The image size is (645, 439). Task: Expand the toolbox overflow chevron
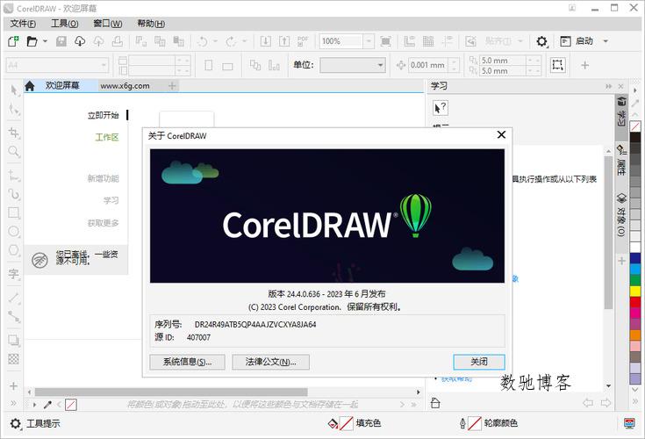(13, 403)
